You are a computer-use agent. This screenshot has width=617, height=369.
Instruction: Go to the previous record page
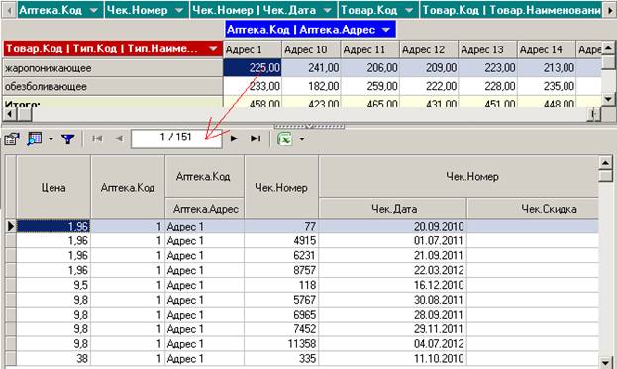tap(119, 138)
